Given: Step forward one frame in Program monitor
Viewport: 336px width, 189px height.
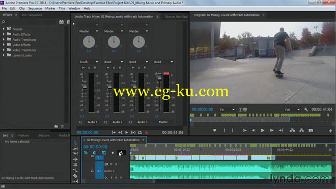Looking at the screenshot, I should click(x=272, y=130).
